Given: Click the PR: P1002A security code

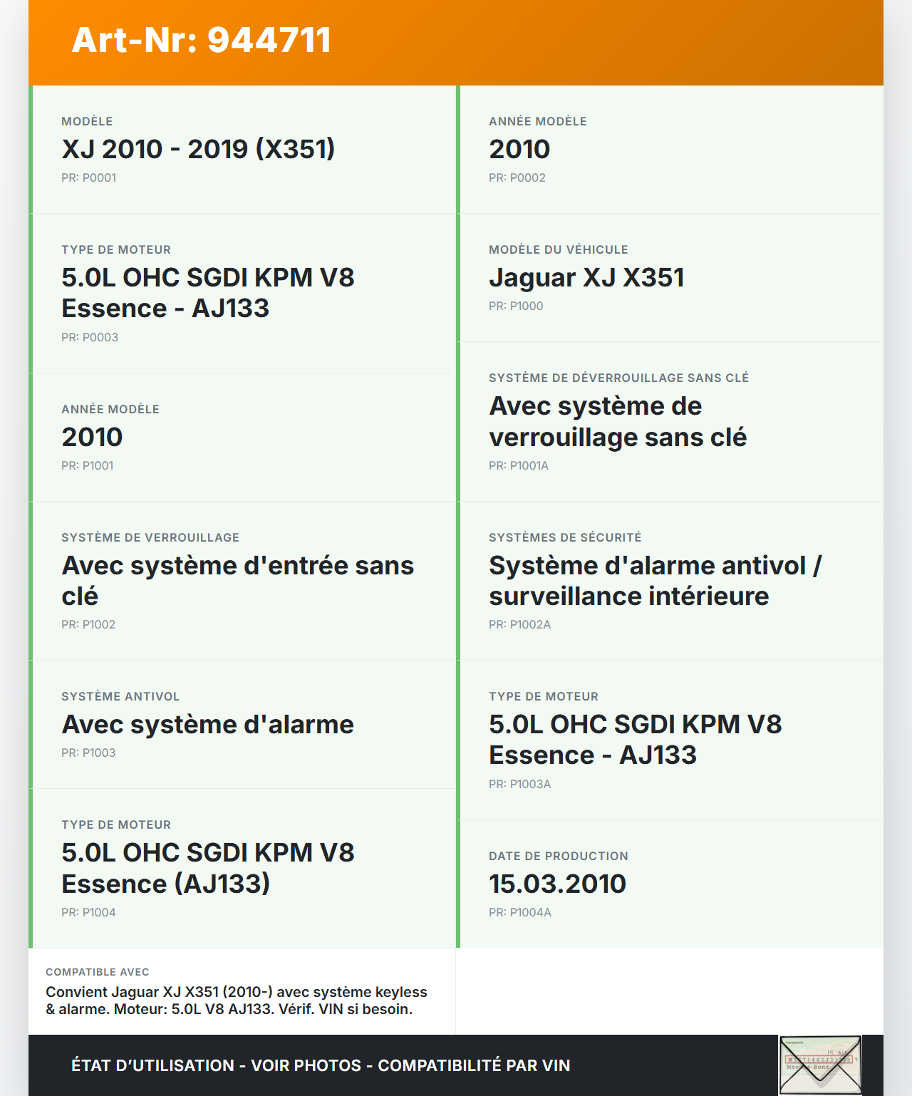Looking at the screenshot, I should tap(519, 624).
